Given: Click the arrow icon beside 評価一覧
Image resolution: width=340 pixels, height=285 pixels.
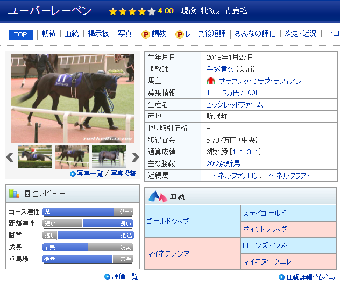Looking at the screenshot, I should pos(107,276).
